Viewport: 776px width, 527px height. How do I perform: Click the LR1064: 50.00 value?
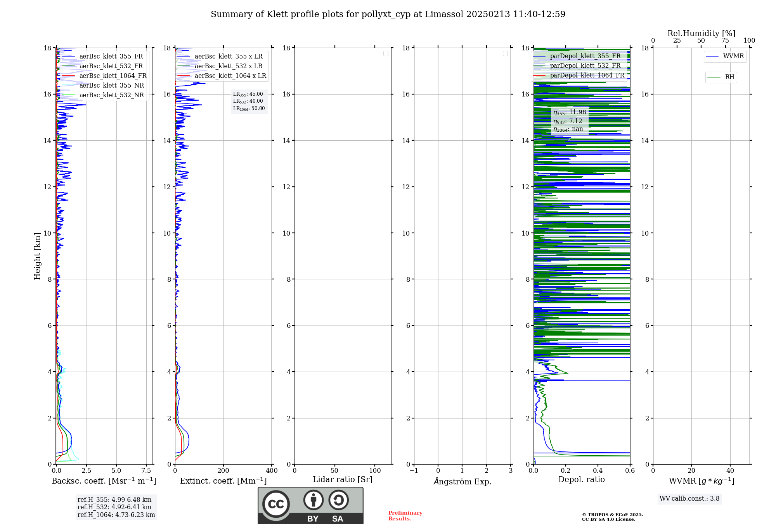pos(249,108)
